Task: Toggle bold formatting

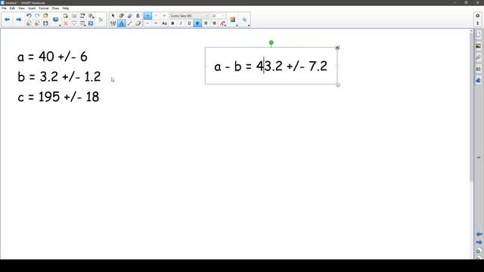Action: point(172,23)
